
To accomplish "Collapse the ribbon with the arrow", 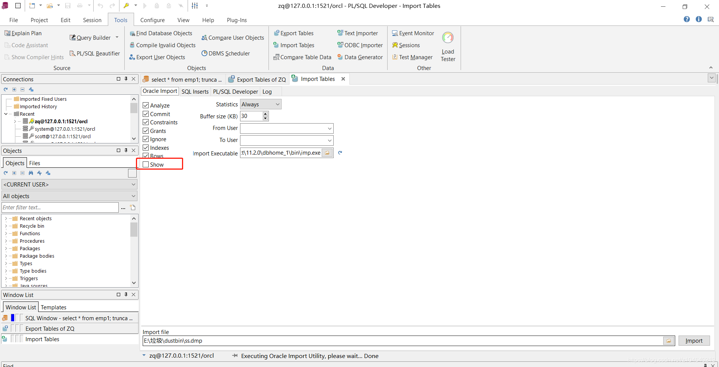I will pos(711,67).
